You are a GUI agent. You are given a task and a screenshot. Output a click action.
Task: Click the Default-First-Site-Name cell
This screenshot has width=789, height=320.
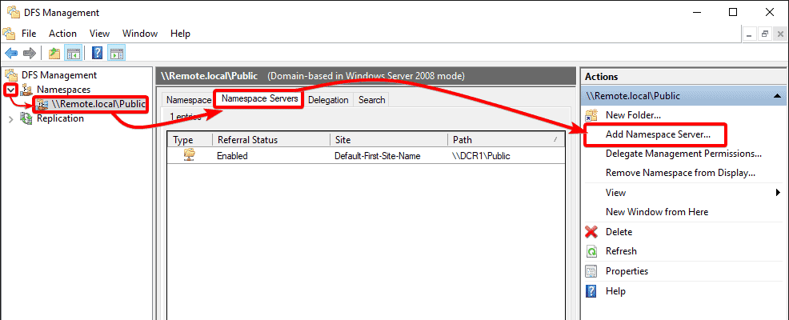click(377, 156)
